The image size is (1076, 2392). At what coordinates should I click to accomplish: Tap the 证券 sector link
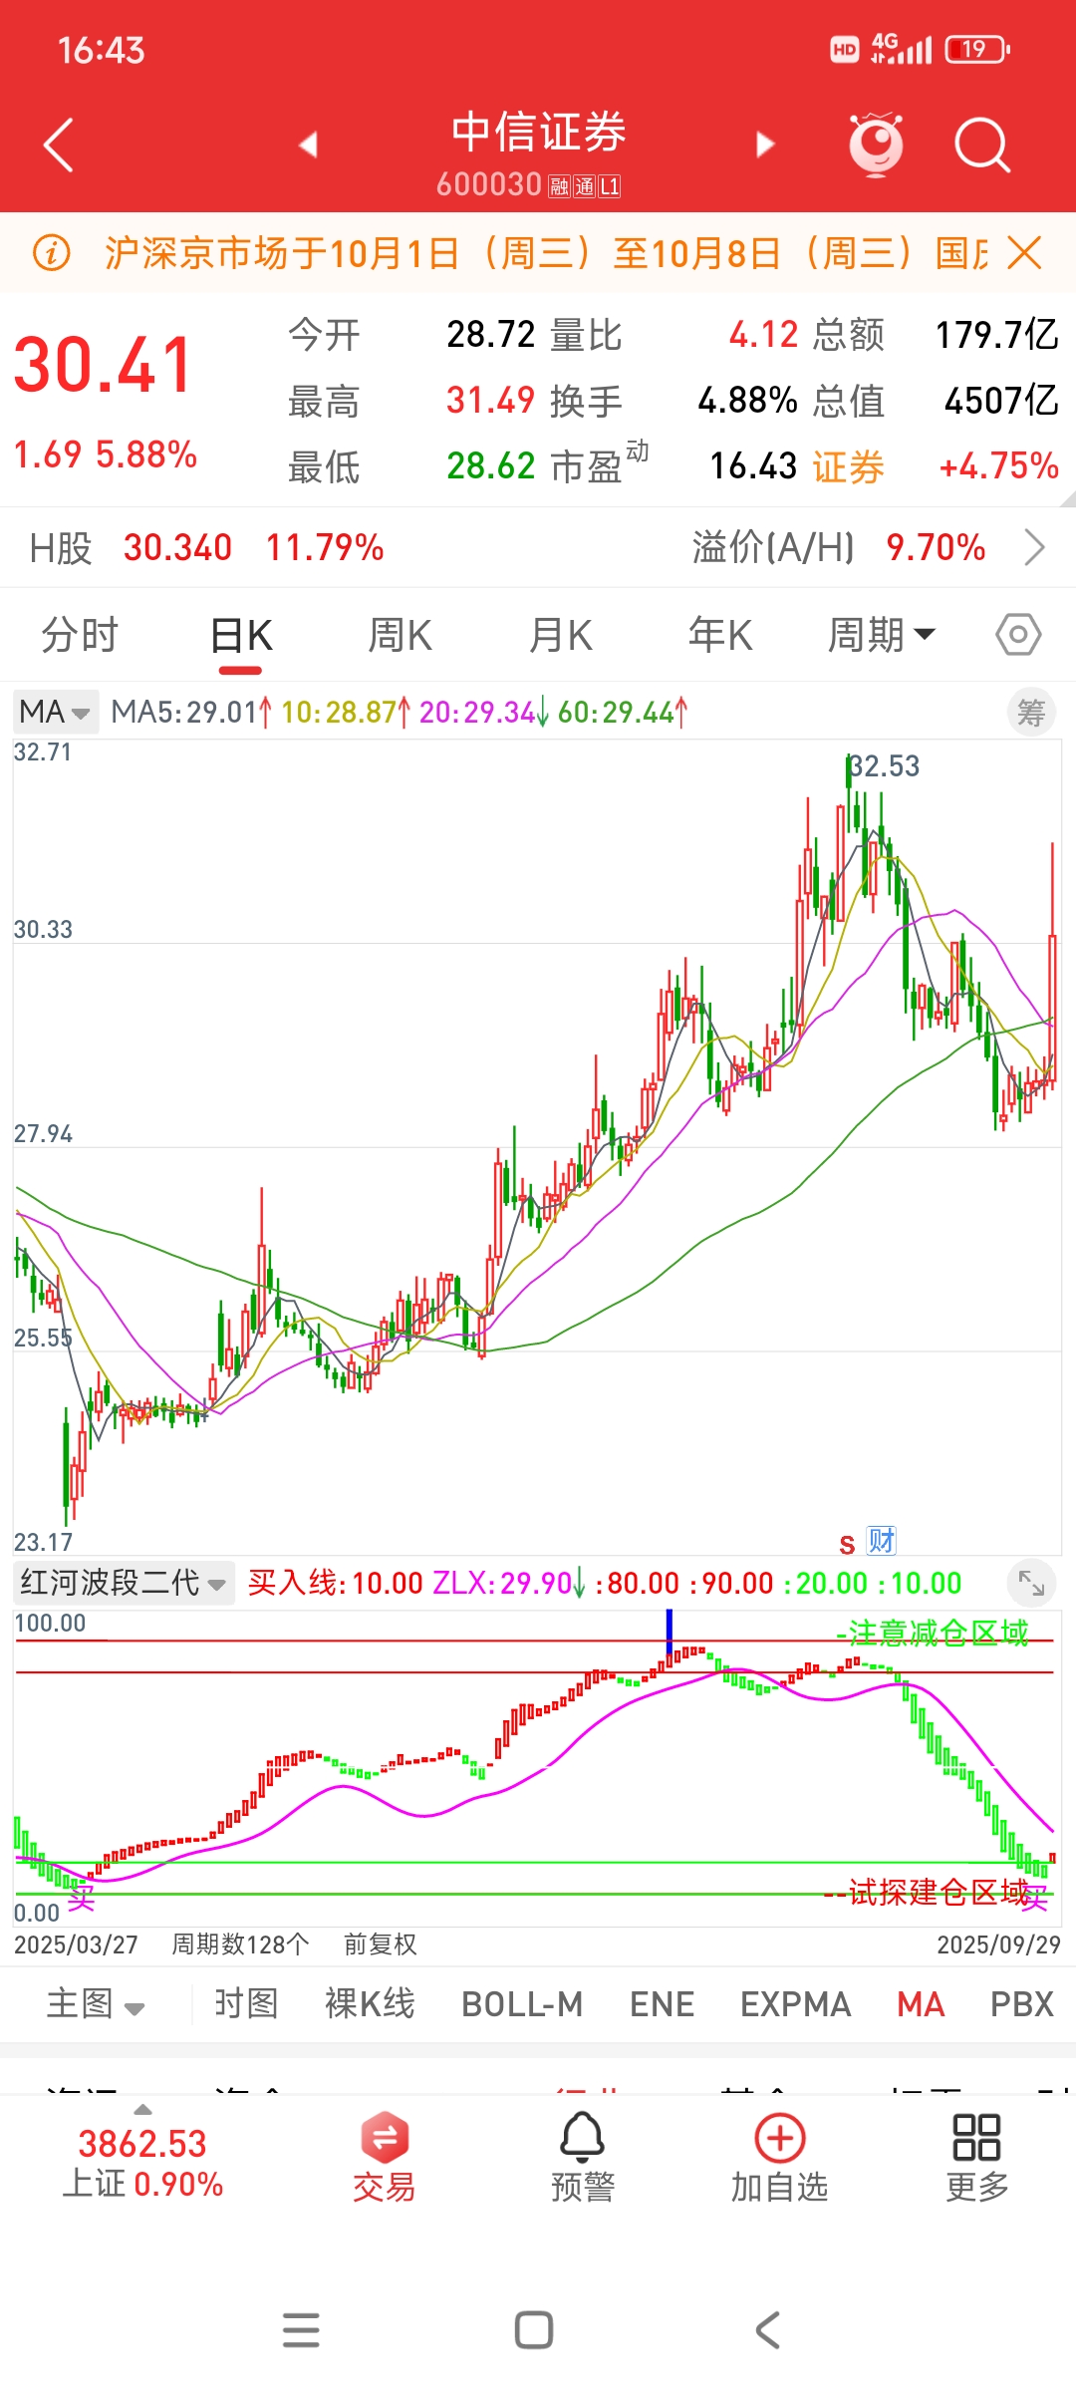coord(849,466)
